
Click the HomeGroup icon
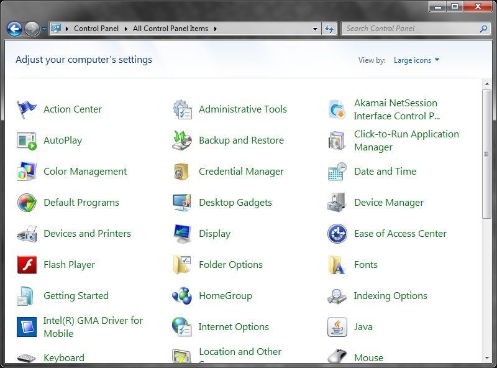(181, 295)
